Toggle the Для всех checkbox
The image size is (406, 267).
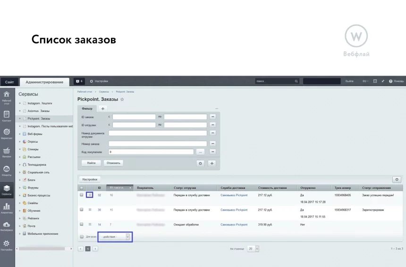82,237
